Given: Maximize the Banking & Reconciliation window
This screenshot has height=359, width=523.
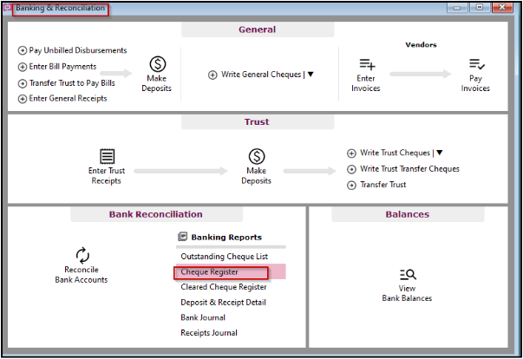Looking at the screenshot, I should 480,8.
